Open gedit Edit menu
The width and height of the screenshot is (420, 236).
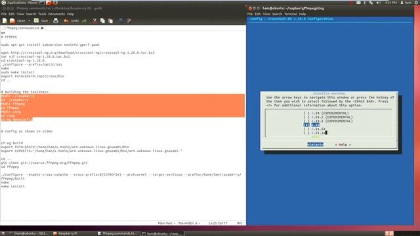click(x=12, y=14)
